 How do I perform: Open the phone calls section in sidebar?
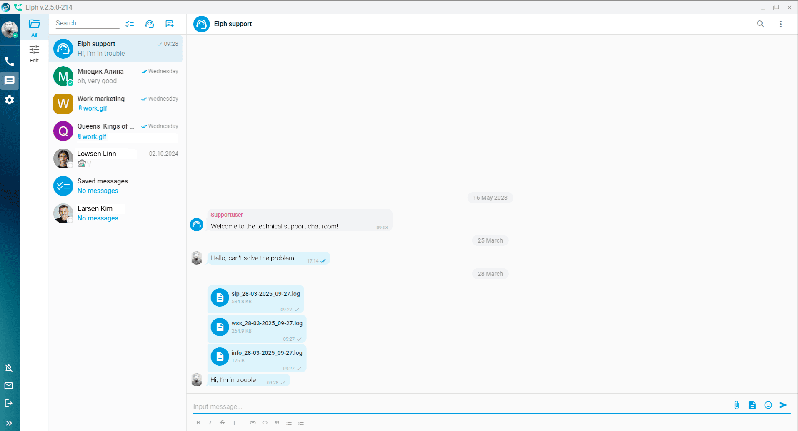[x=9, y=62]
